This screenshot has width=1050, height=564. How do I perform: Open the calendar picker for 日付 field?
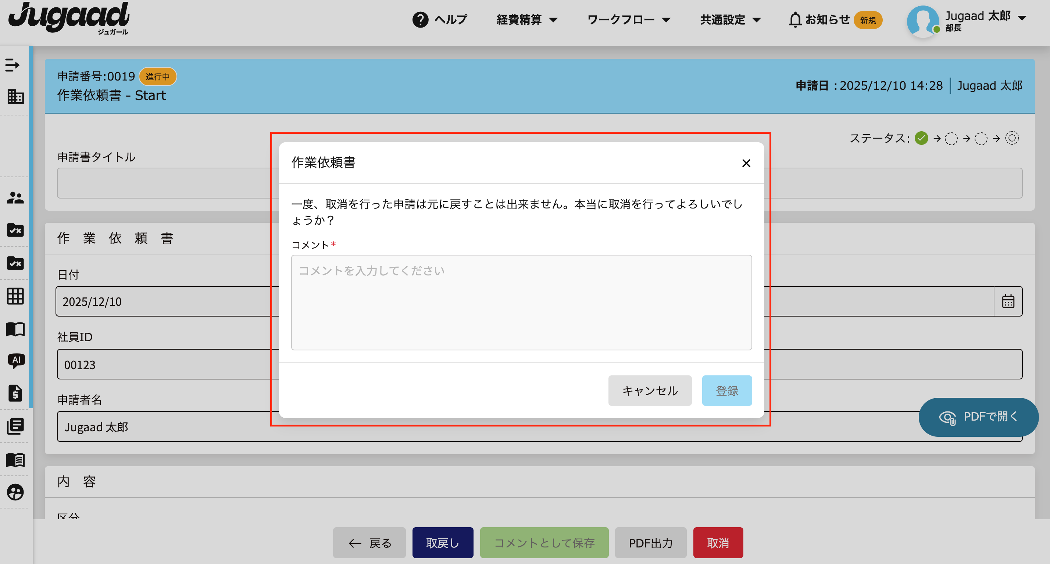1008,301
